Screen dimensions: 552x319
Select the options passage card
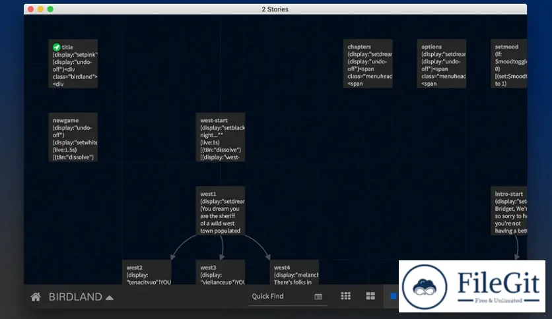(442, 63)
